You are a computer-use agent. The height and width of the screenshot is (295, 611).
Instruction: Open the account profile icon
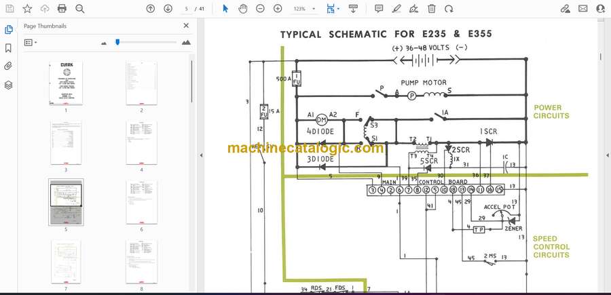pyautogui.click(x=601, y=9)
